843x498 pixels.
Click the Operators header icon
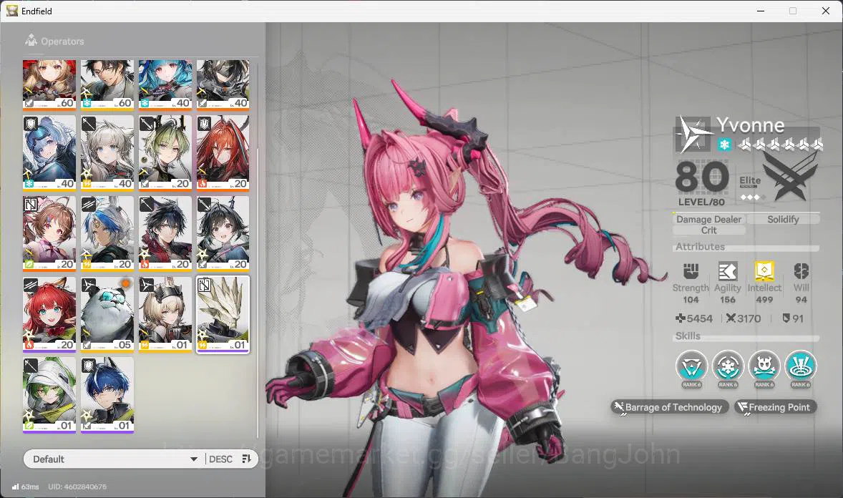(31, 40)
